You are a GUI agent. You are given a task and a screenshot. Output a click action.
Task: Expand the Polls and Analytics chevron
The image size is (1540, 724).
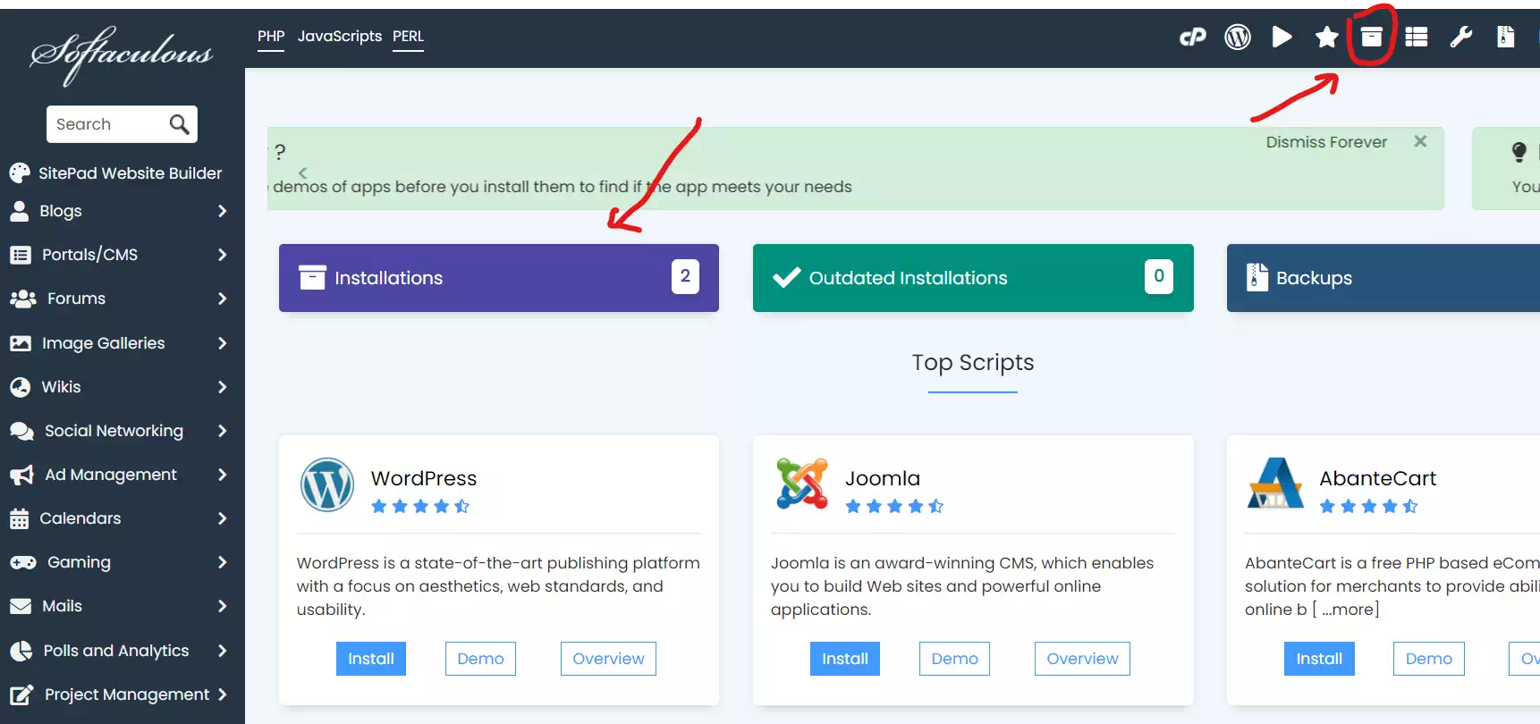click(x=222, y=651)
